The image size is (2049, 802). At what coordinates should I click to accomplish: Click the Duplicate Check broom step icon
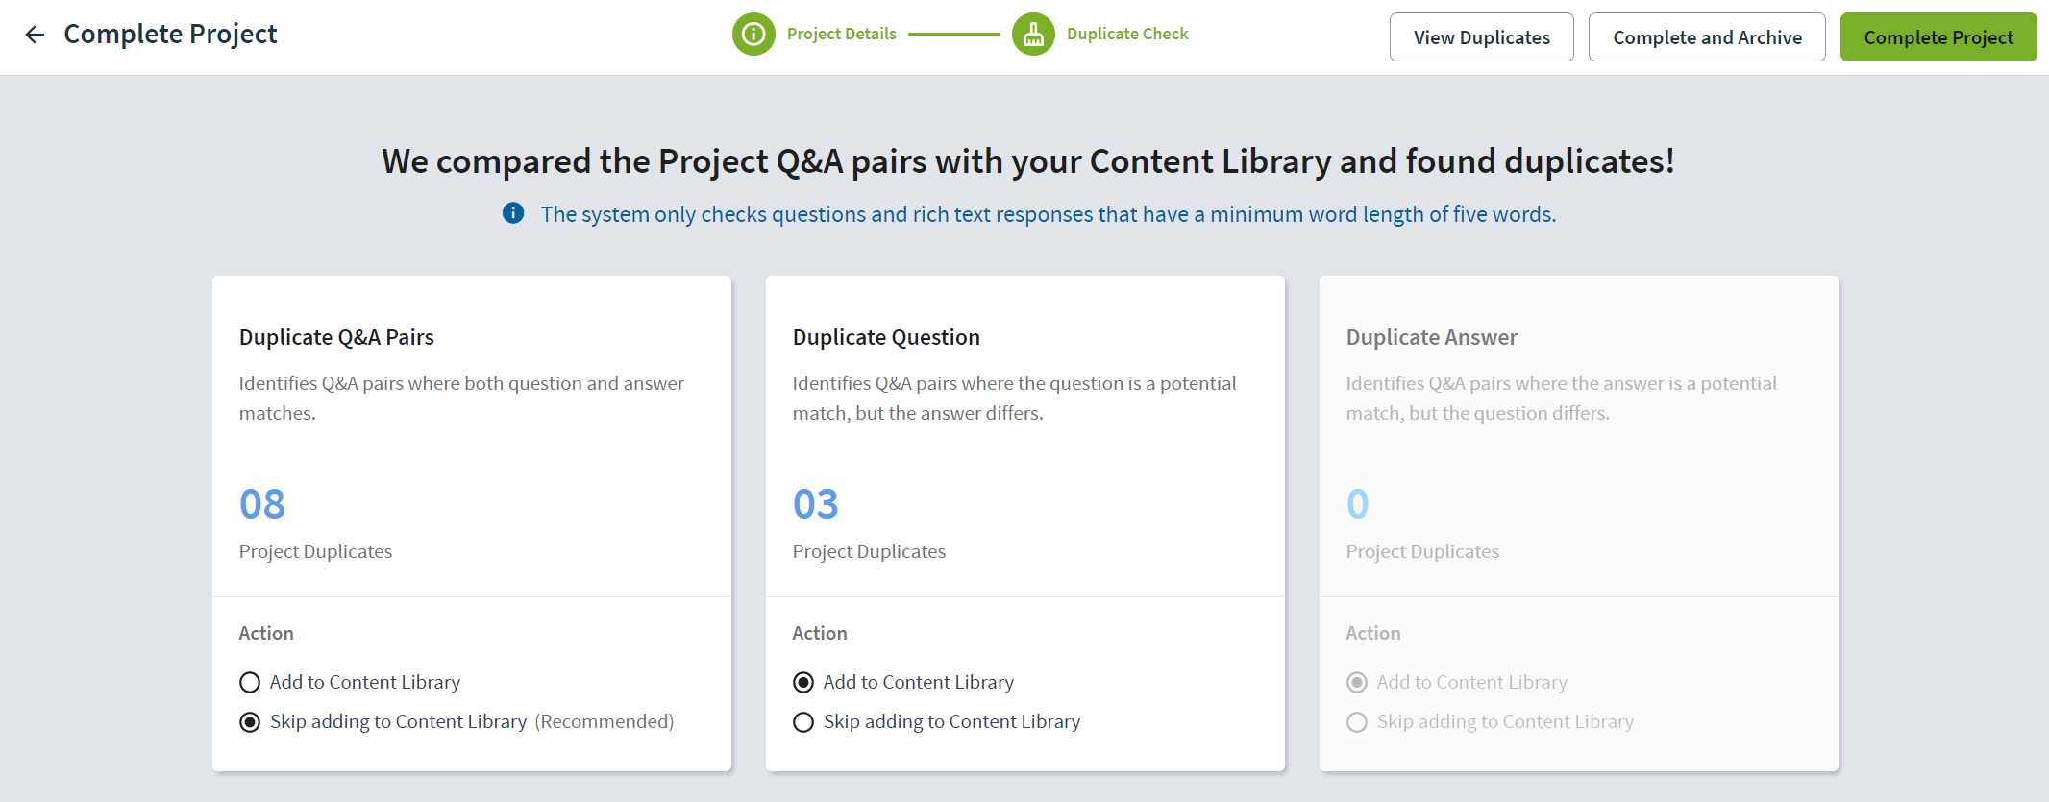click(x=1033, y=35)
